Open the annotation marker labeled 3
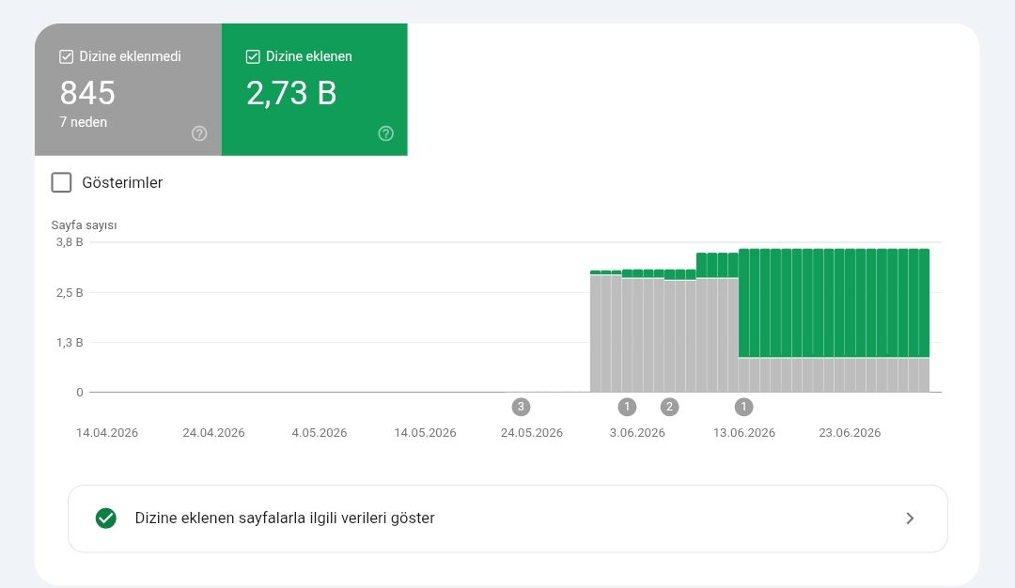This screenshot has width=1015, height=588. click(521, 407)
